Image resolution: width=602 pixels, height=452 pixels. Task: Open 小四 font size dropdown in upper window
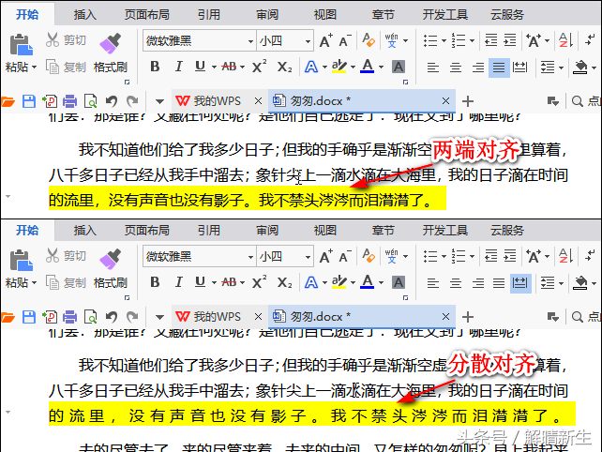tap(308, 40)
